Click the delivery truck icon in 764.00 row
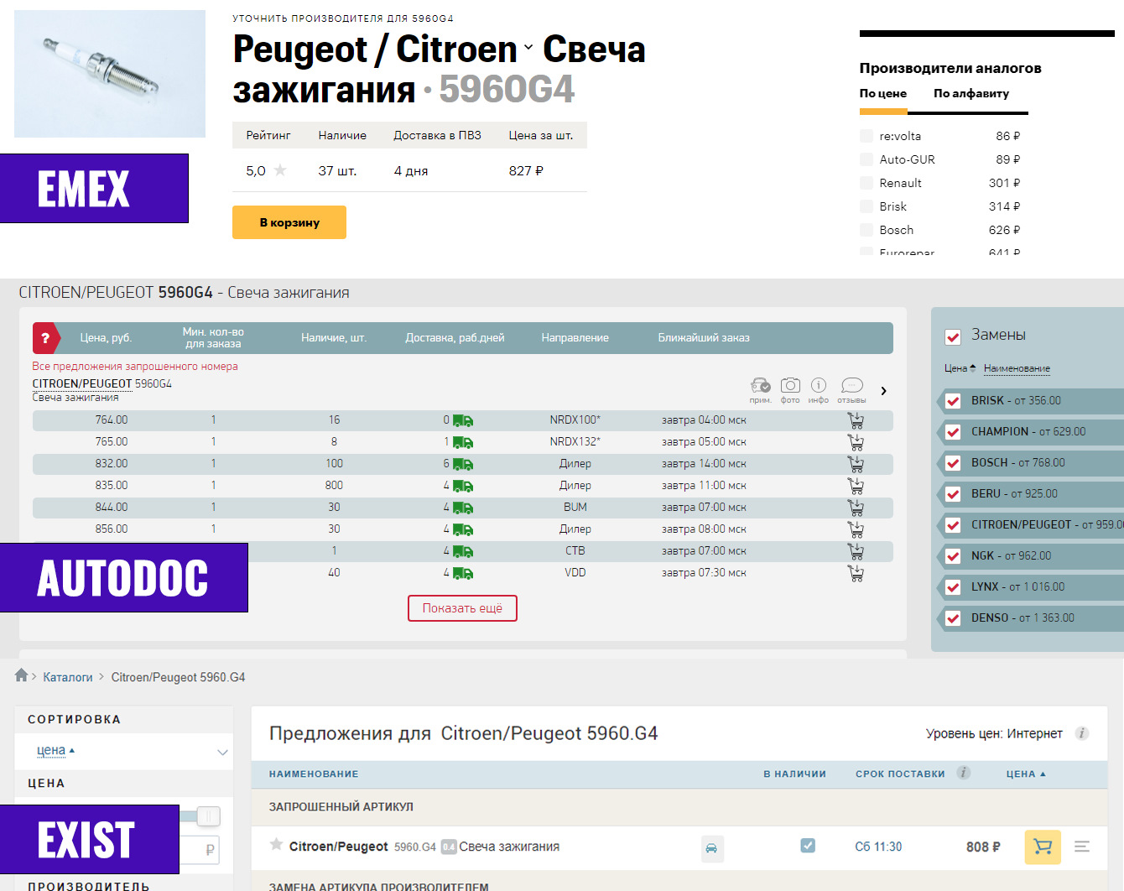 coord(463,420)
